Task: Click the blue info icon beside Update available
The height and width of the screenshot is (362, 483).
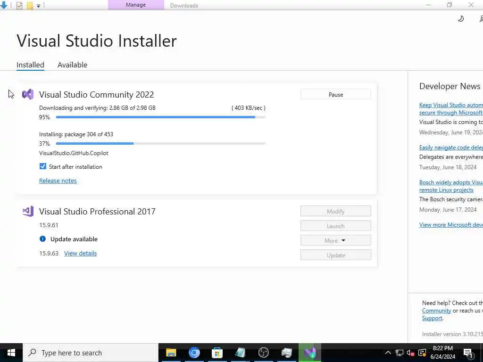Action: click(42, 239)
